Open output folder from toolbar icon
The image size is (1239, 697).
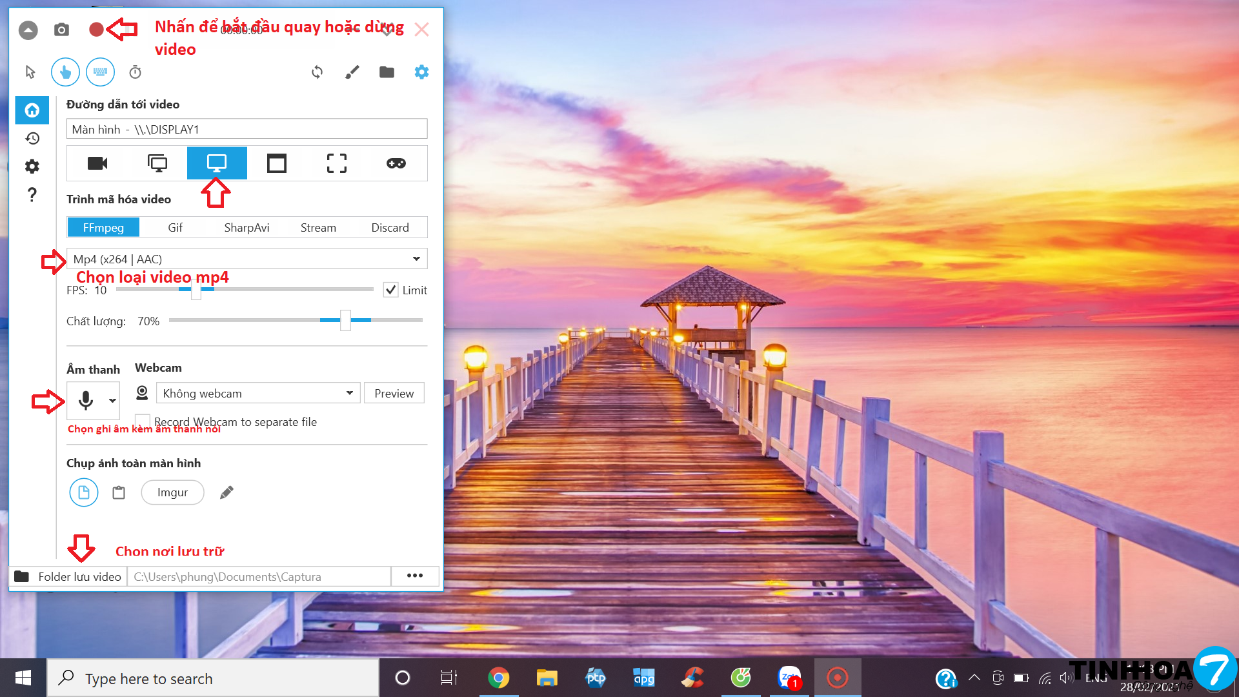pos(387,72)
